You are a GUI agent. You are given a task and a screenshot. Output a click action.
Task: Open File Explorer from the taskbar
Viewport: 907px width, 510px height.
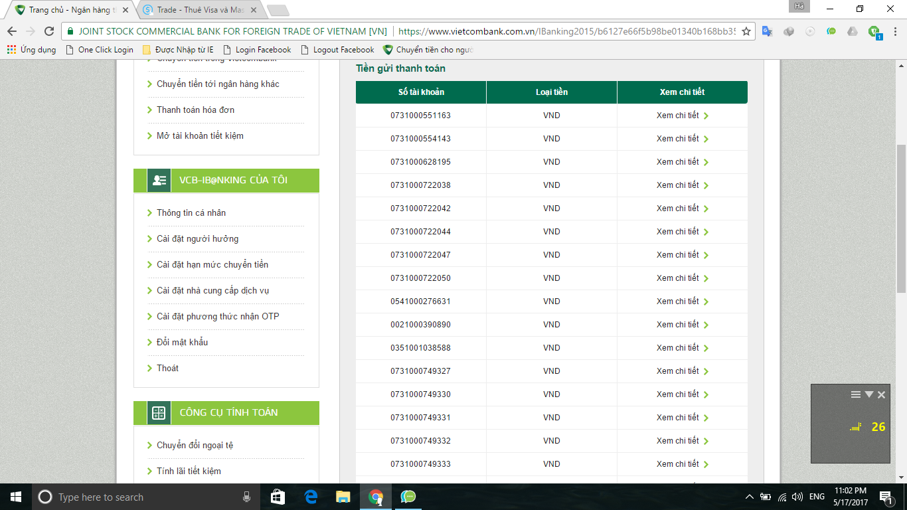coord(343,497)
